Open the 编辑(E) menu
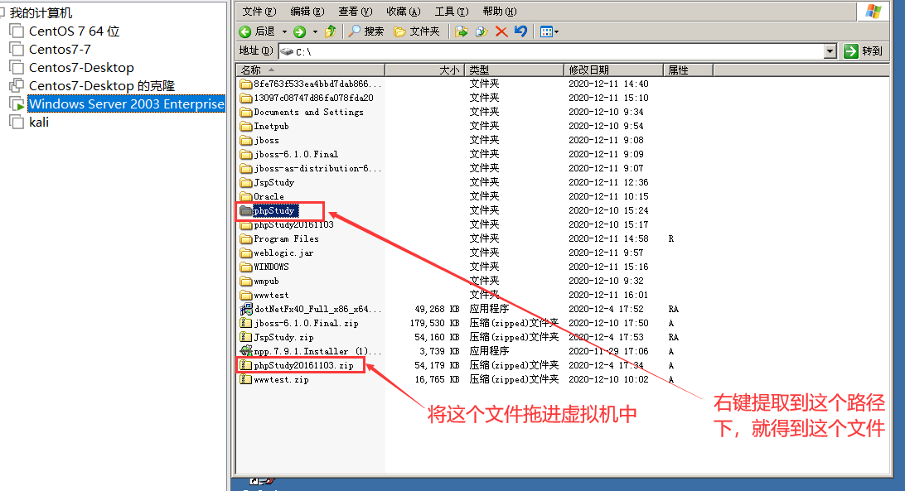 (x=307, y=12)
